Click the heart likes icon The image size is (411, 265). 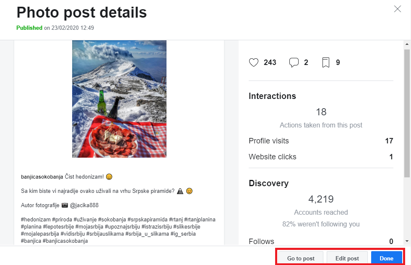pos(254,62)
